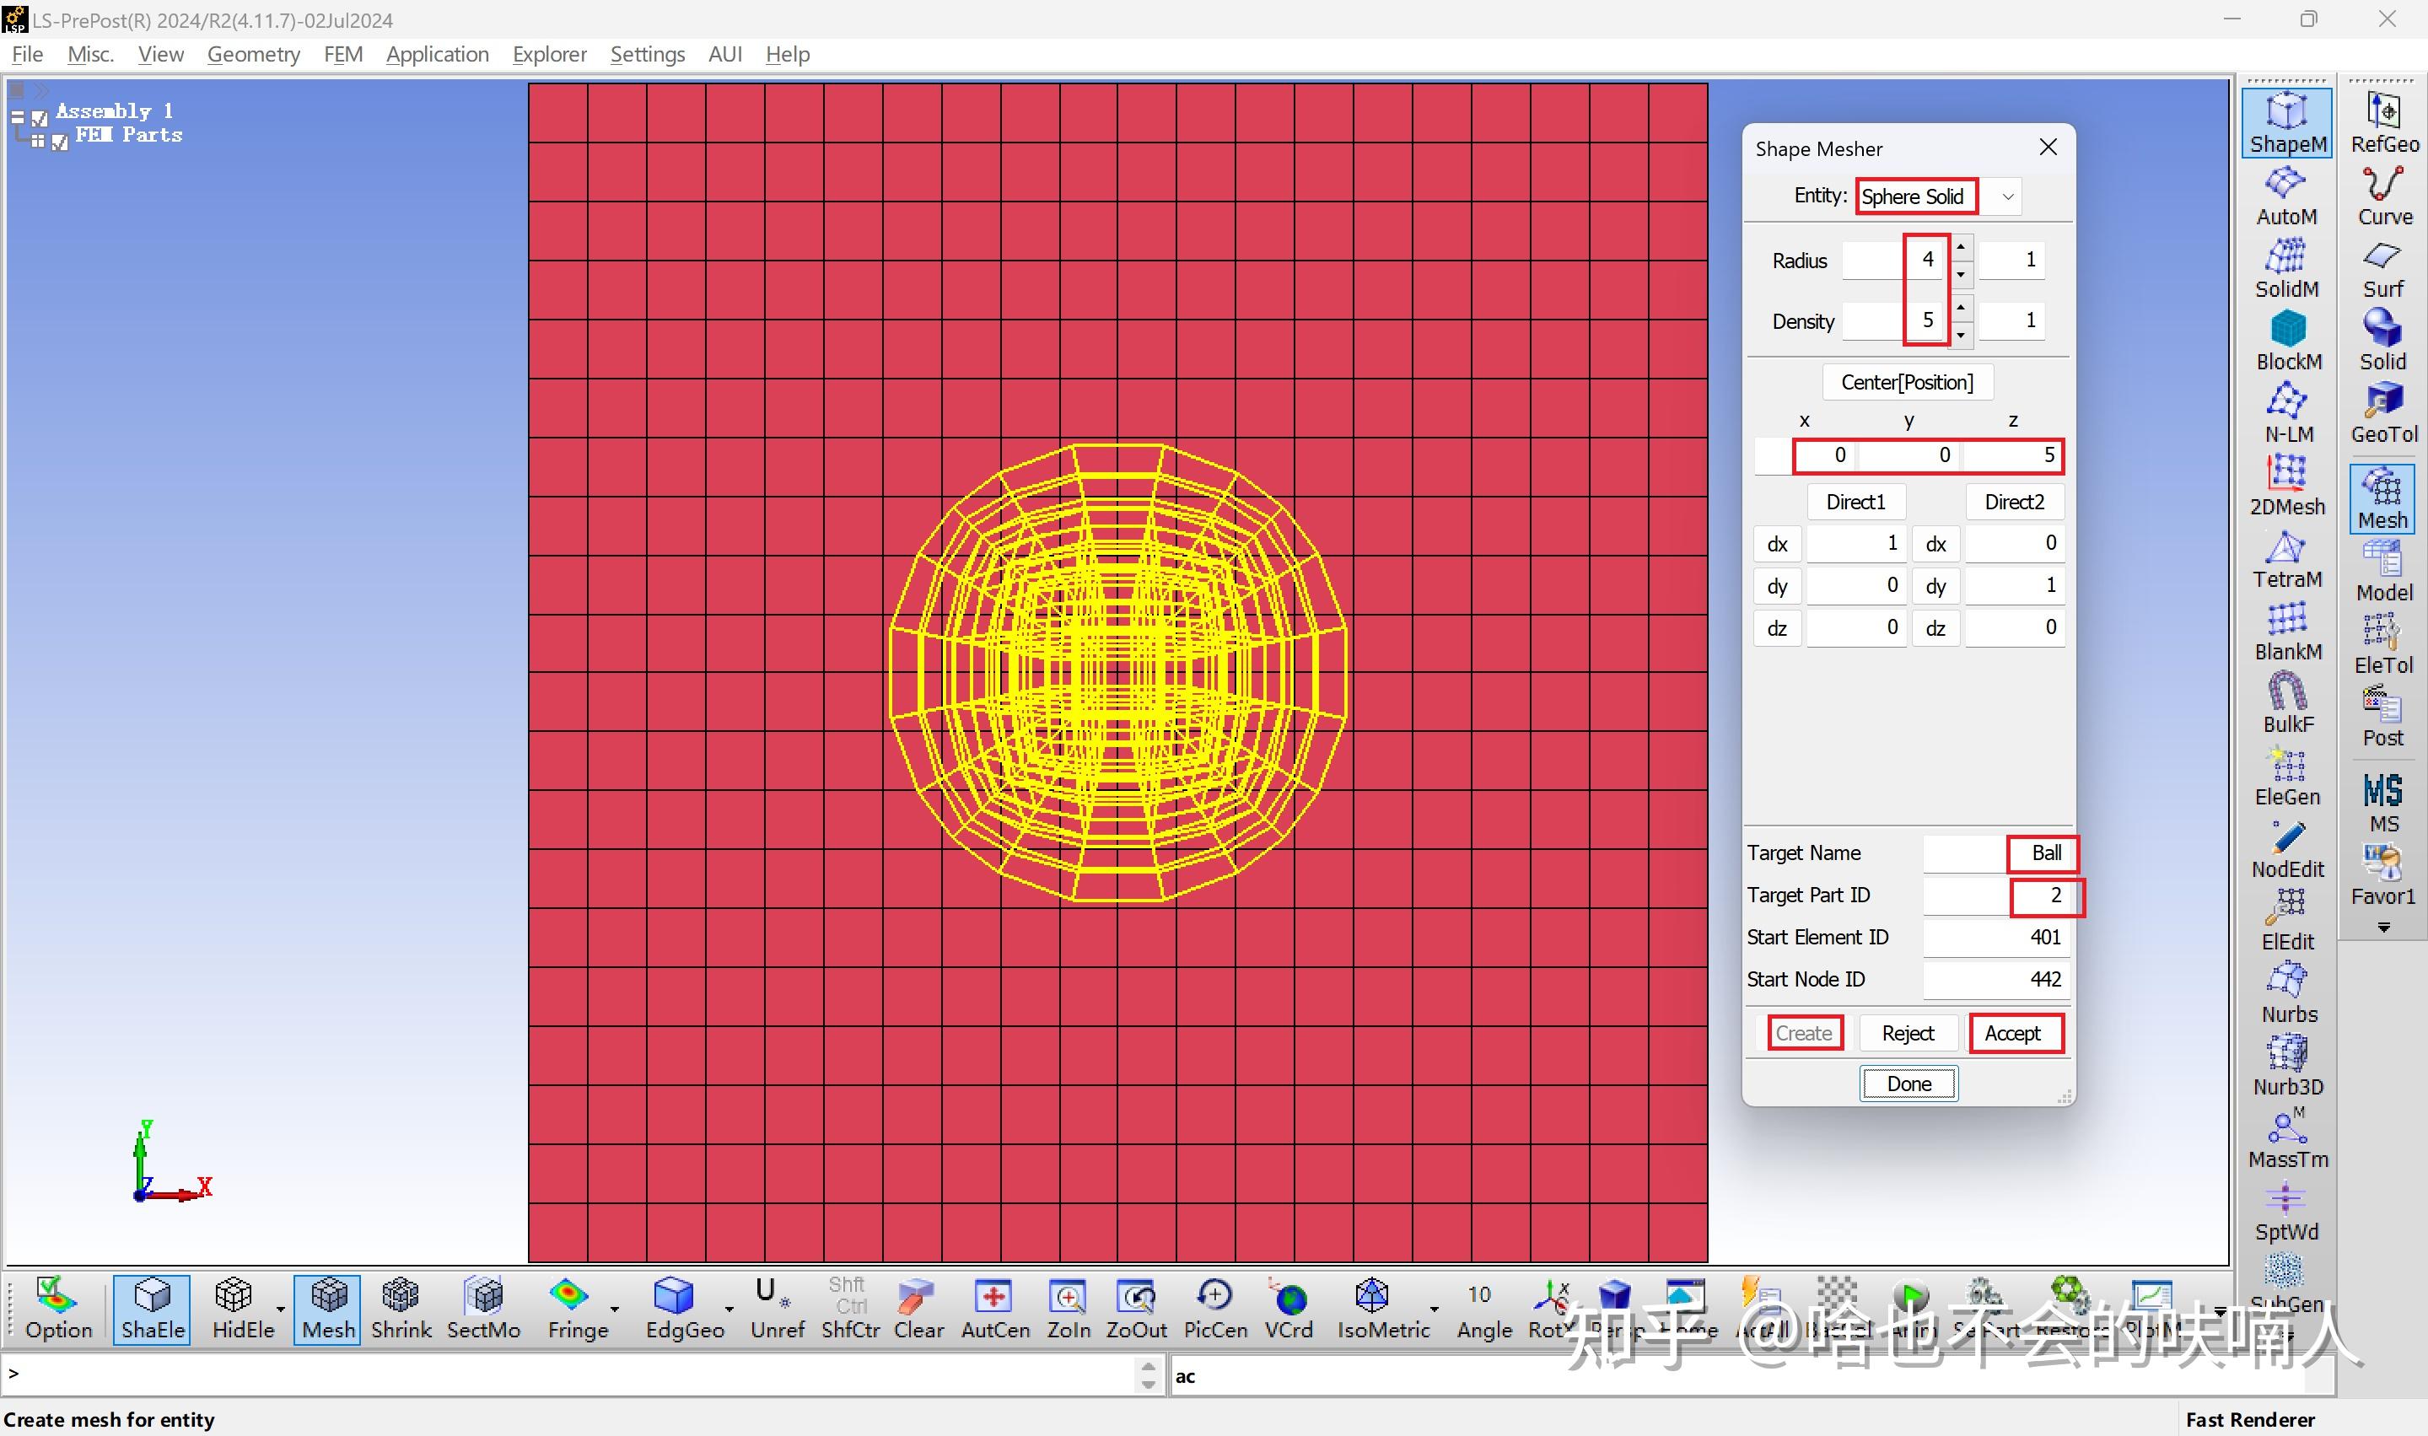This screenshot has height=1436, width=2428.
Task: Open the Application menu
Action: click(x=438, y=54)
